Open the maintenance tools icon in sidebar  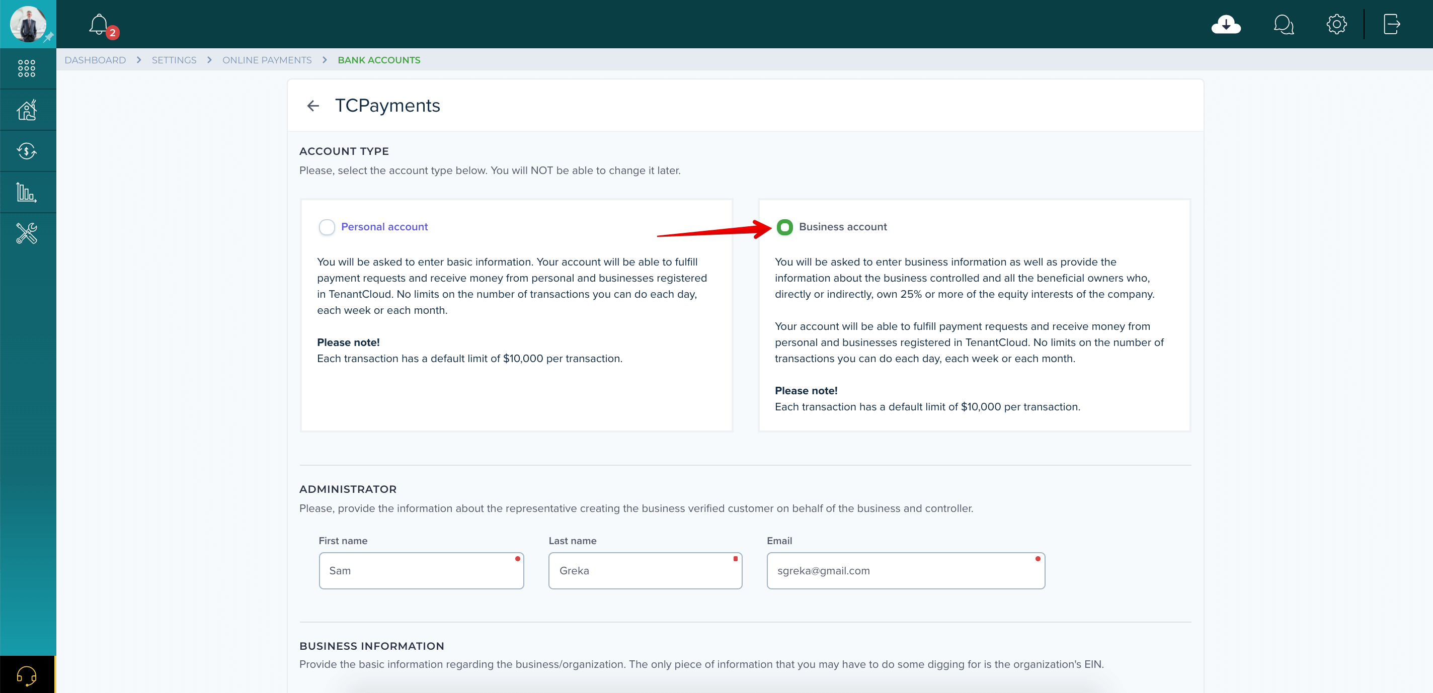pyautogui.click(x=27, y=233)
